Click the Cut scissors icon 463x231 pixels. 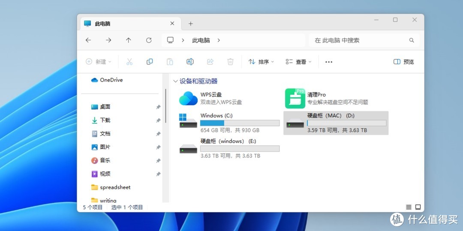(129, 62)
